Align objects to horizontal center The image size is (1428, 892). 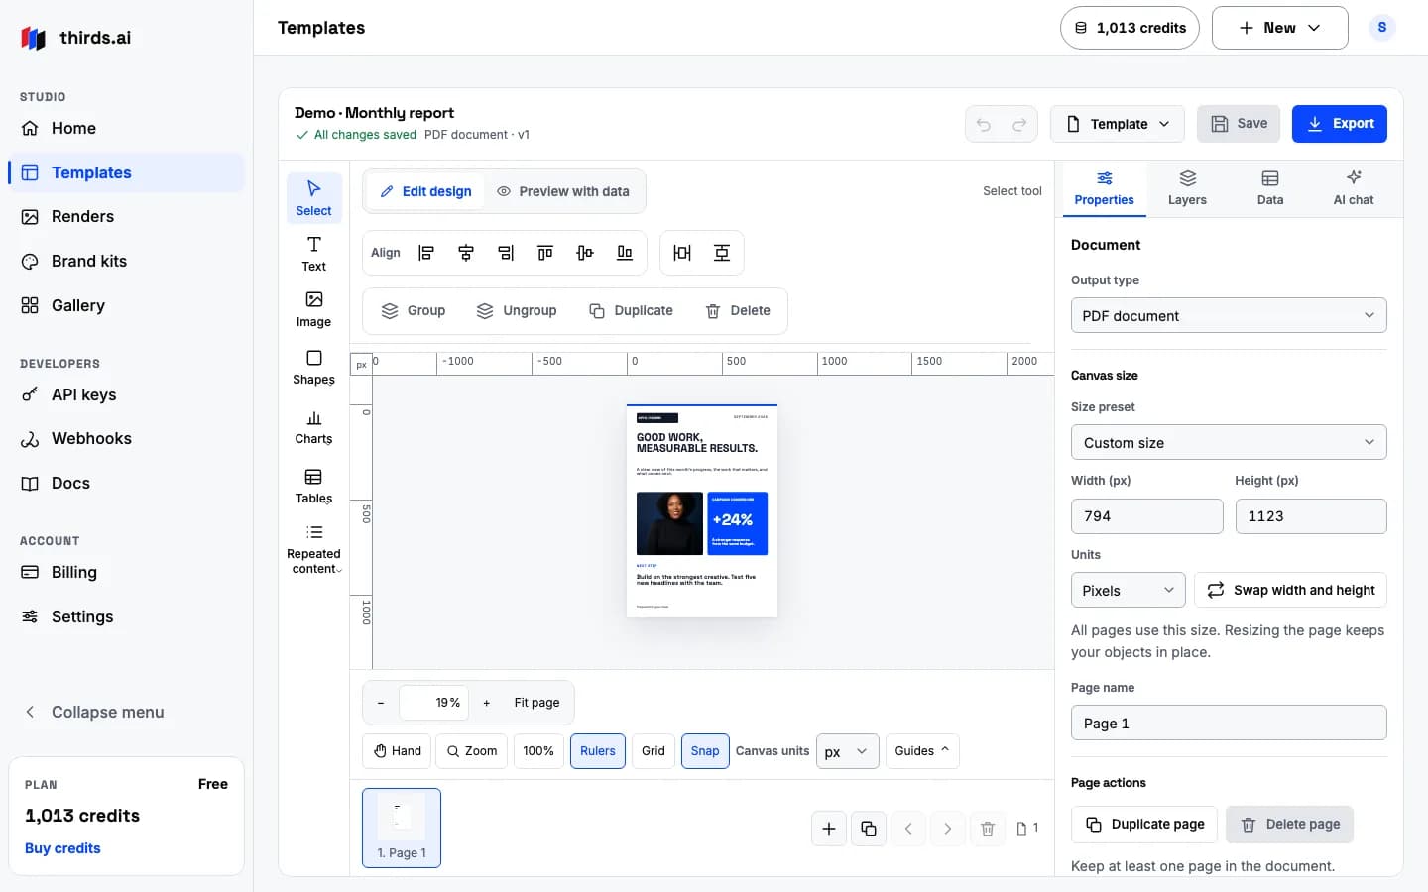[466, 253]
